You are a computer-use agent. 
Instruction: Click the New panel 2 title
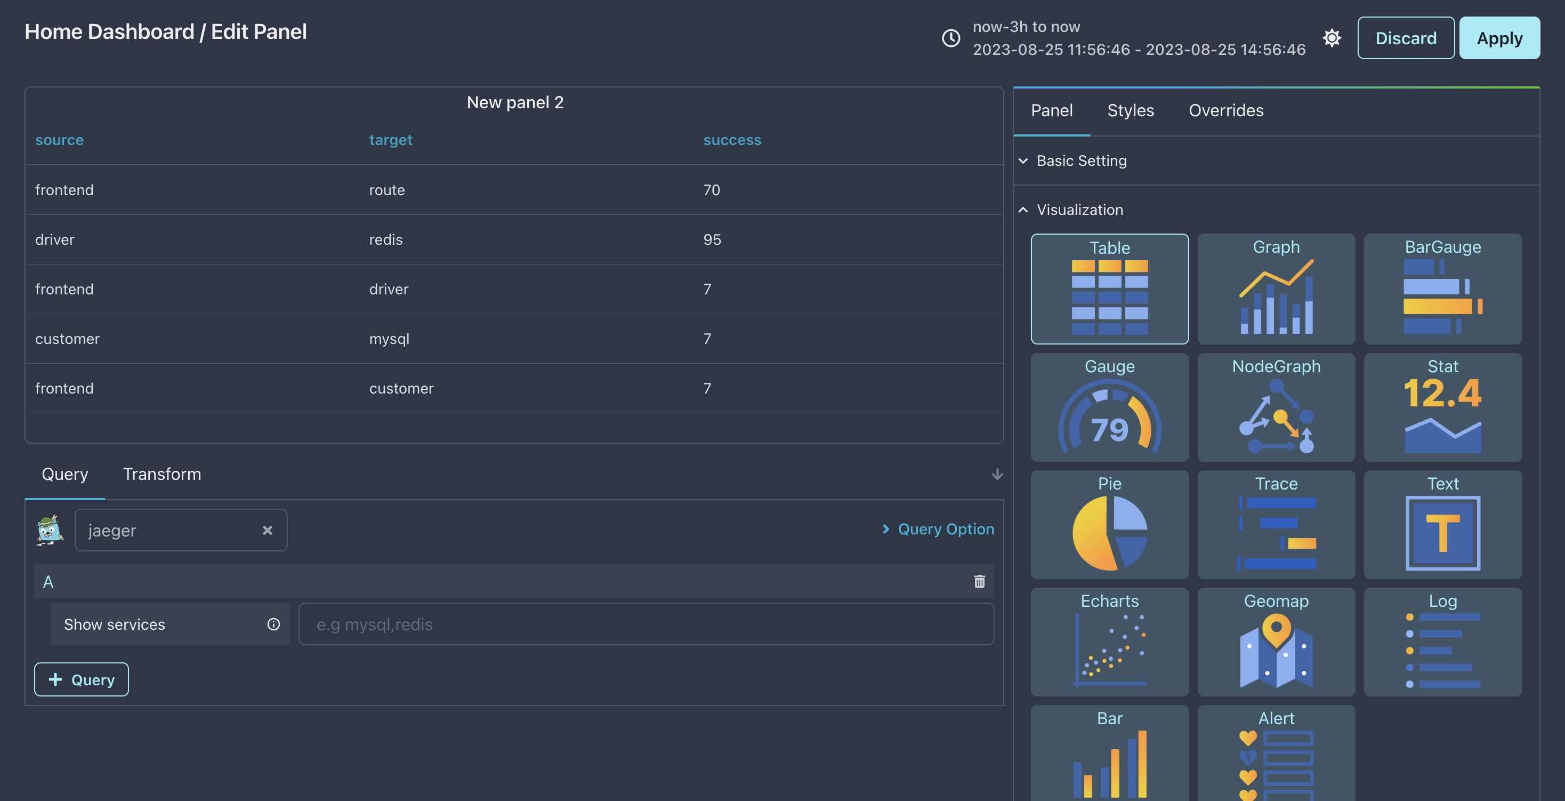(515, 102)
